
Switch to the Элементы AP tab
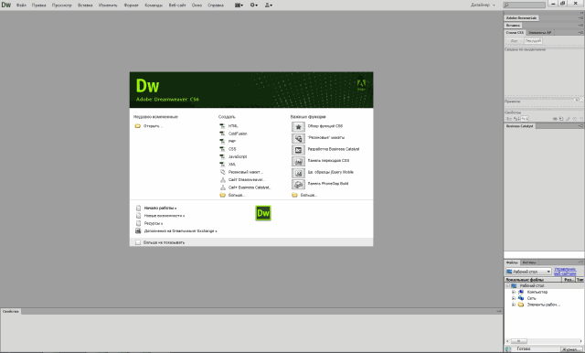(x=539, y=33)
